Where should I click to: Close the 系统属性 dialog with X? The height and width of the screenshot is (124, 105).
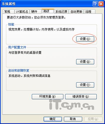(x=101, y=4)
